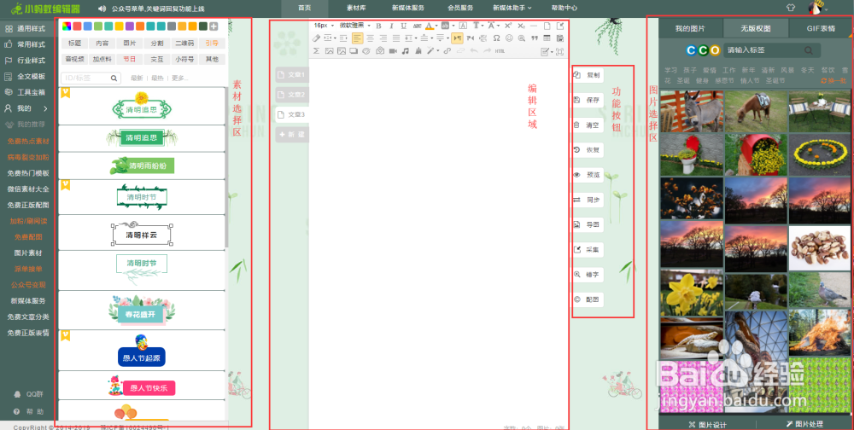Select 文章2 document tab

click(292, 95)
